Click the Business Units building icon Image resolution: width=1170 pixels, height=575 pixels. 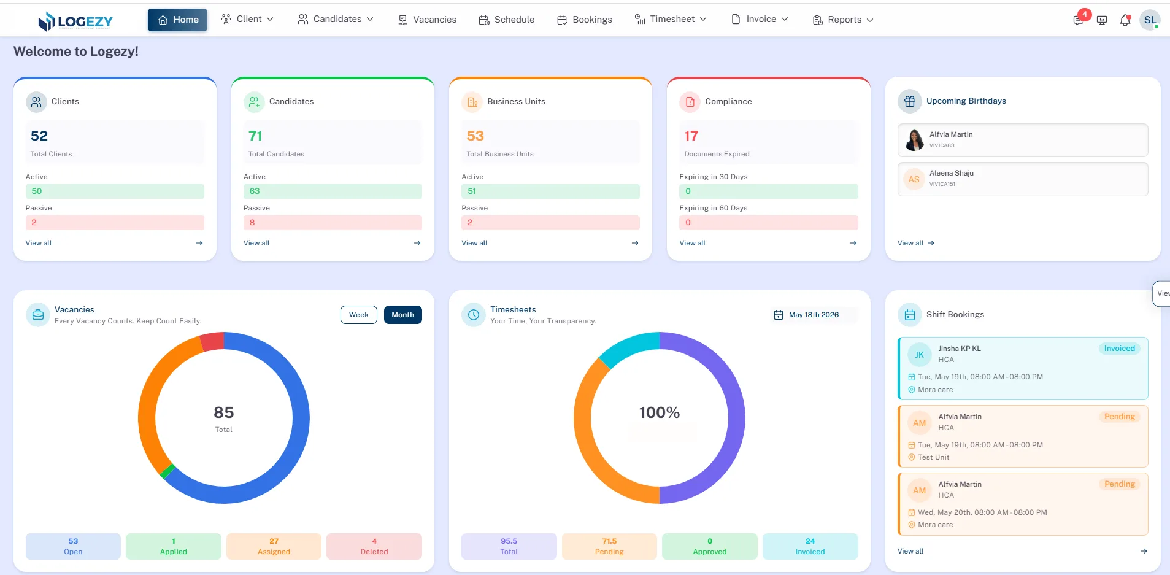pyautogui.click(x=472, y=101)
